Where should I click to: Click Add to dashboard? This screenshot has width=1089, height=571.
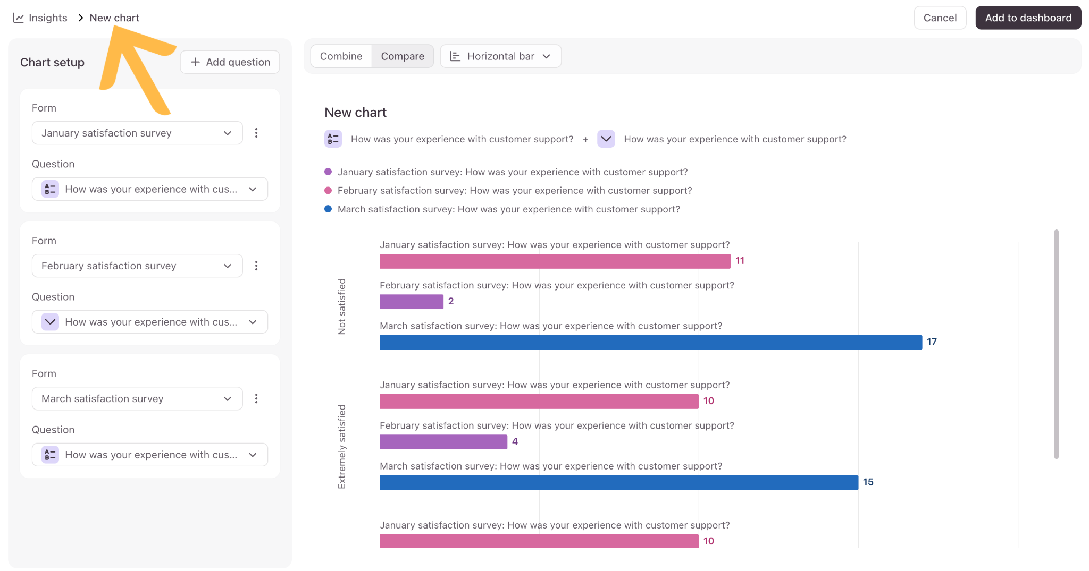pyautogui.click(x=1028, y=18)
